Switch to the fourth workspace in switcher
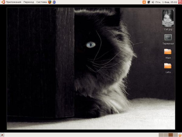Image resolution: width=182 pixels, height=137 pixels. point(176,135)
